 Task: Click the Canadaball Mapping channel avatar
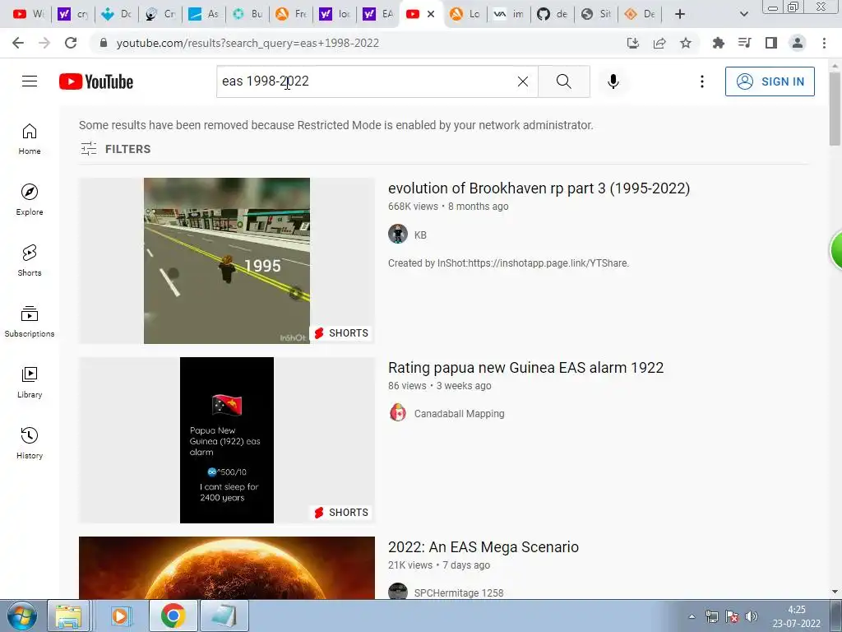[x=398, y=413]
